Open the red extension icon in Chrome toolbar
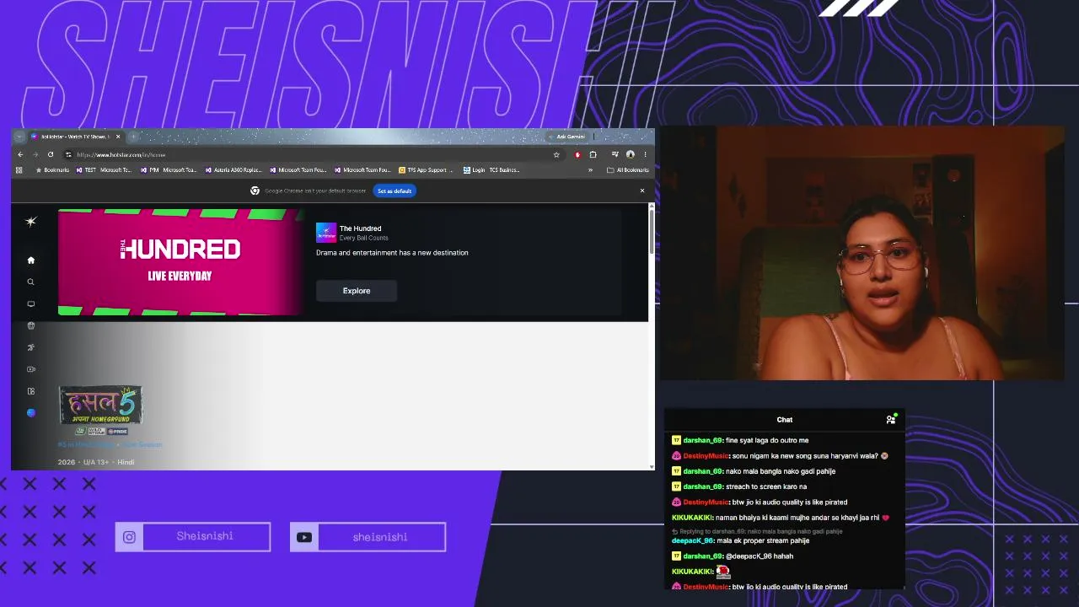 pyautogui.click(x=577, y=155)
